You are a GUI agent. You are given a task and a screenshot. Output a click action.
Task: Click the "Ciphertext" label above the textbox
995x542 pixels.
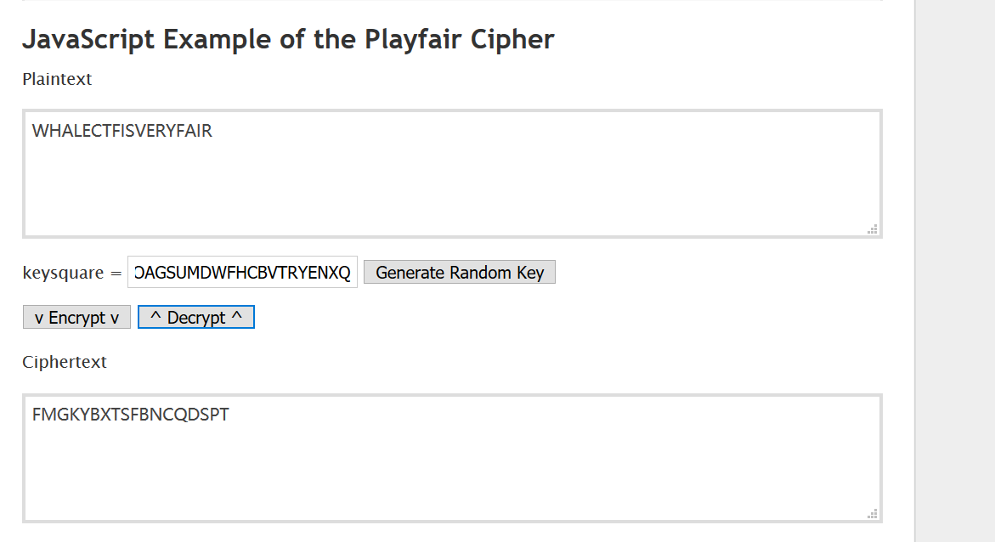tap(65, 362)
